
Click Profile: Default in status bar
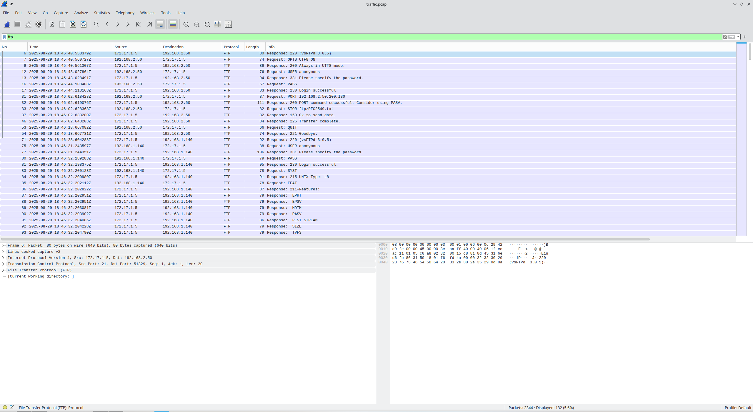(738, 408)
